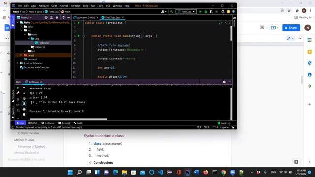The height and width of the screenshot is (177, 315).
Task: Open the TODO tool tab
Action: [33, 123]
